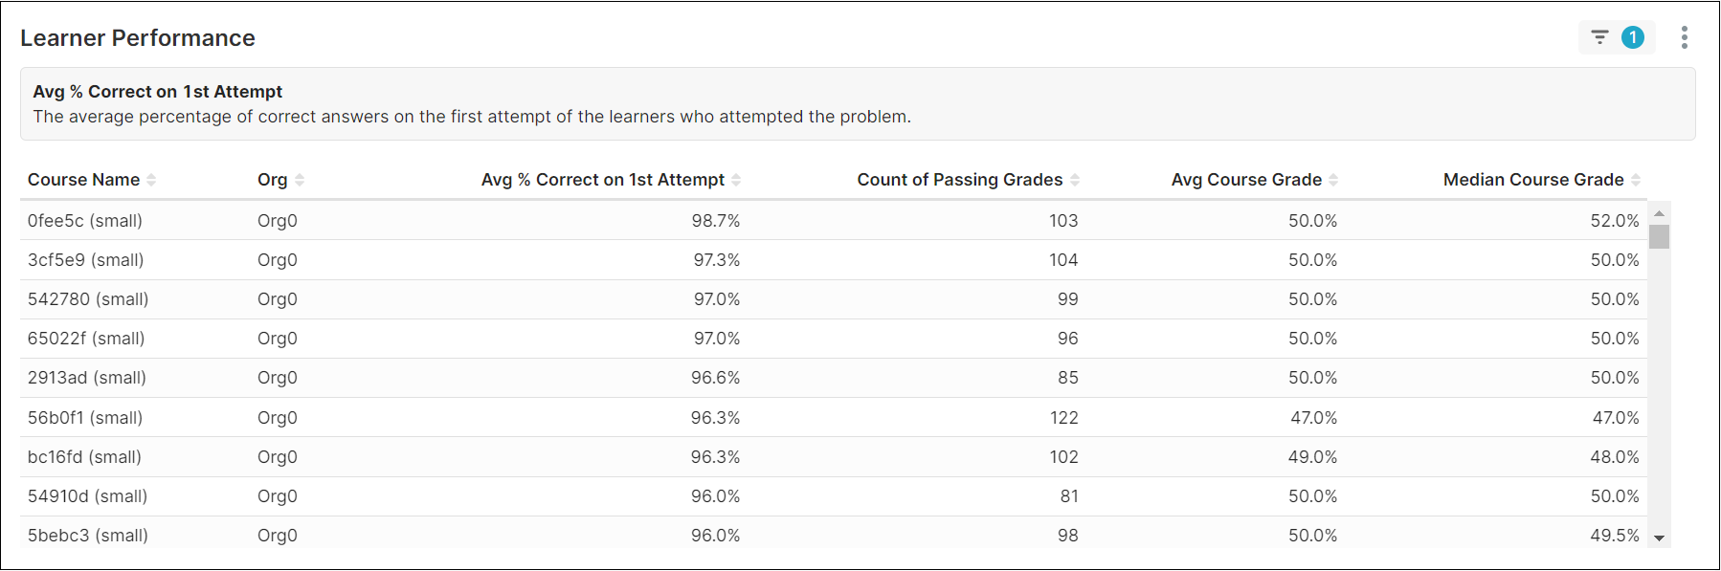Screen dimensions: 1721x571
Task: Sort by Avg % Correct on 1st Attempt
Action: click(737, 179)
